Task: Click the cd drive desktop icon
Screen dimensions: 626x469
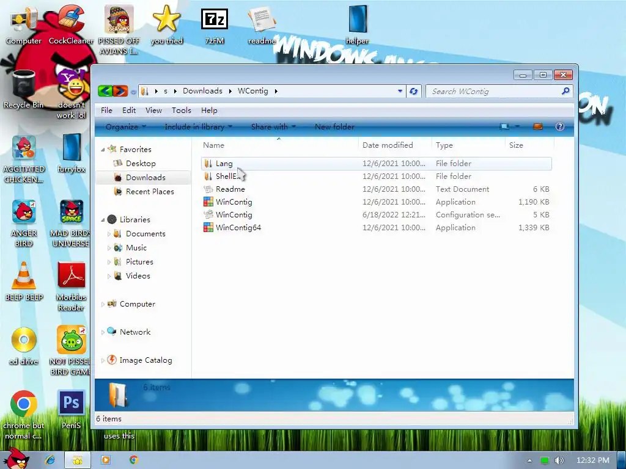Action: pos(24,346)
